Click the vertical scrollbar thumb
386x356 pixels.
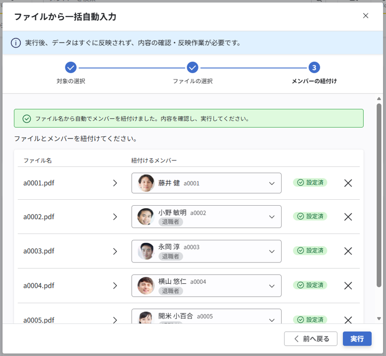coord(379,195)
